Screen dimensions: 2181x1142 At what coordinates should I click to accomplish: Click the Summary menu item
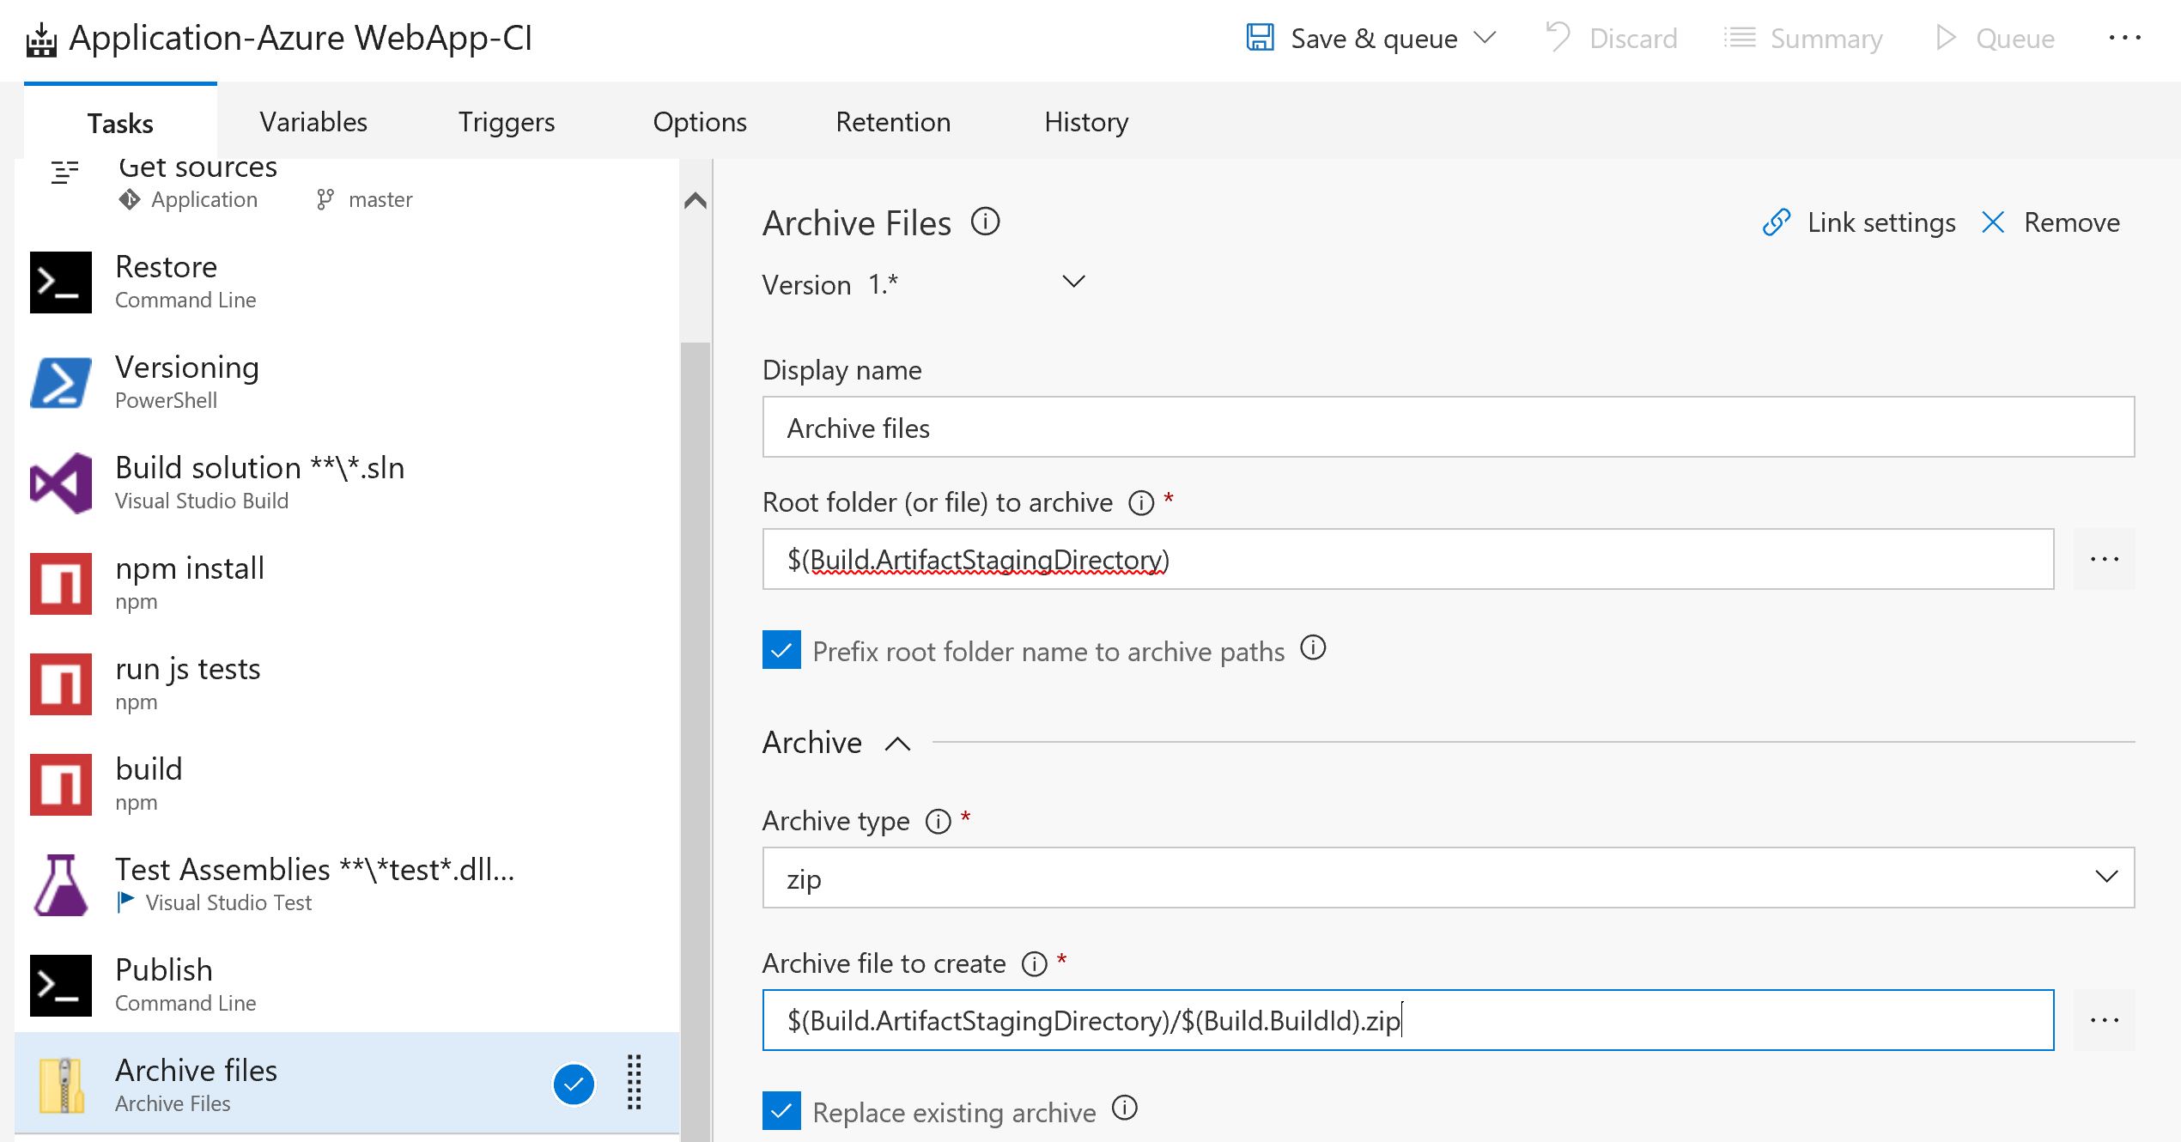tap(1809, 38)
